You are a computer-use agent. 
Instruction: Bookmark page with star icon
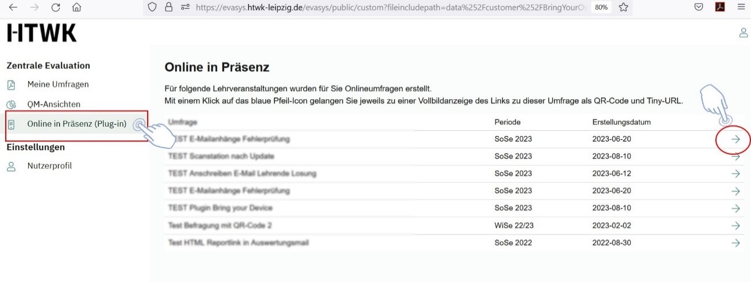pos(623,7)
